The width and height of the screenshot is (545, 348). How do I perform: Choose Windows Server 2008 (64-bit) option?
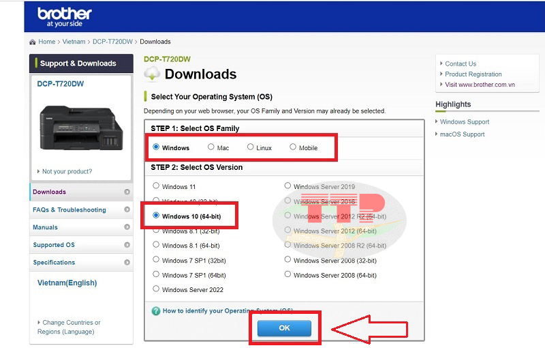(x=287, y=274)
